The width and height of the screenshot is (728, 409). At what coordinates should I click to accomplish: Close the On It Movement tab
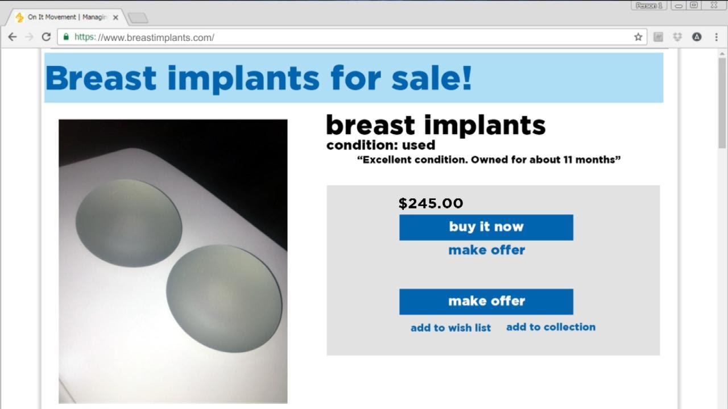[115, 18]
